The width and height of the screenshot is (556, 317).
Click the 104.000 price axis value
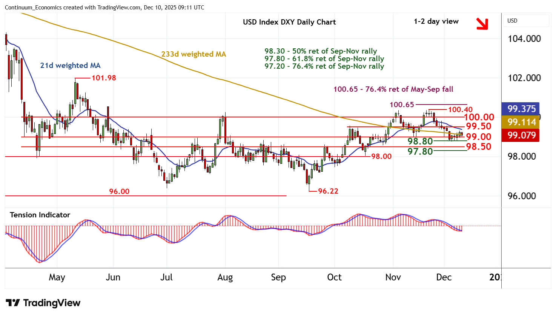pyautogui.click(x=524, y=39)
